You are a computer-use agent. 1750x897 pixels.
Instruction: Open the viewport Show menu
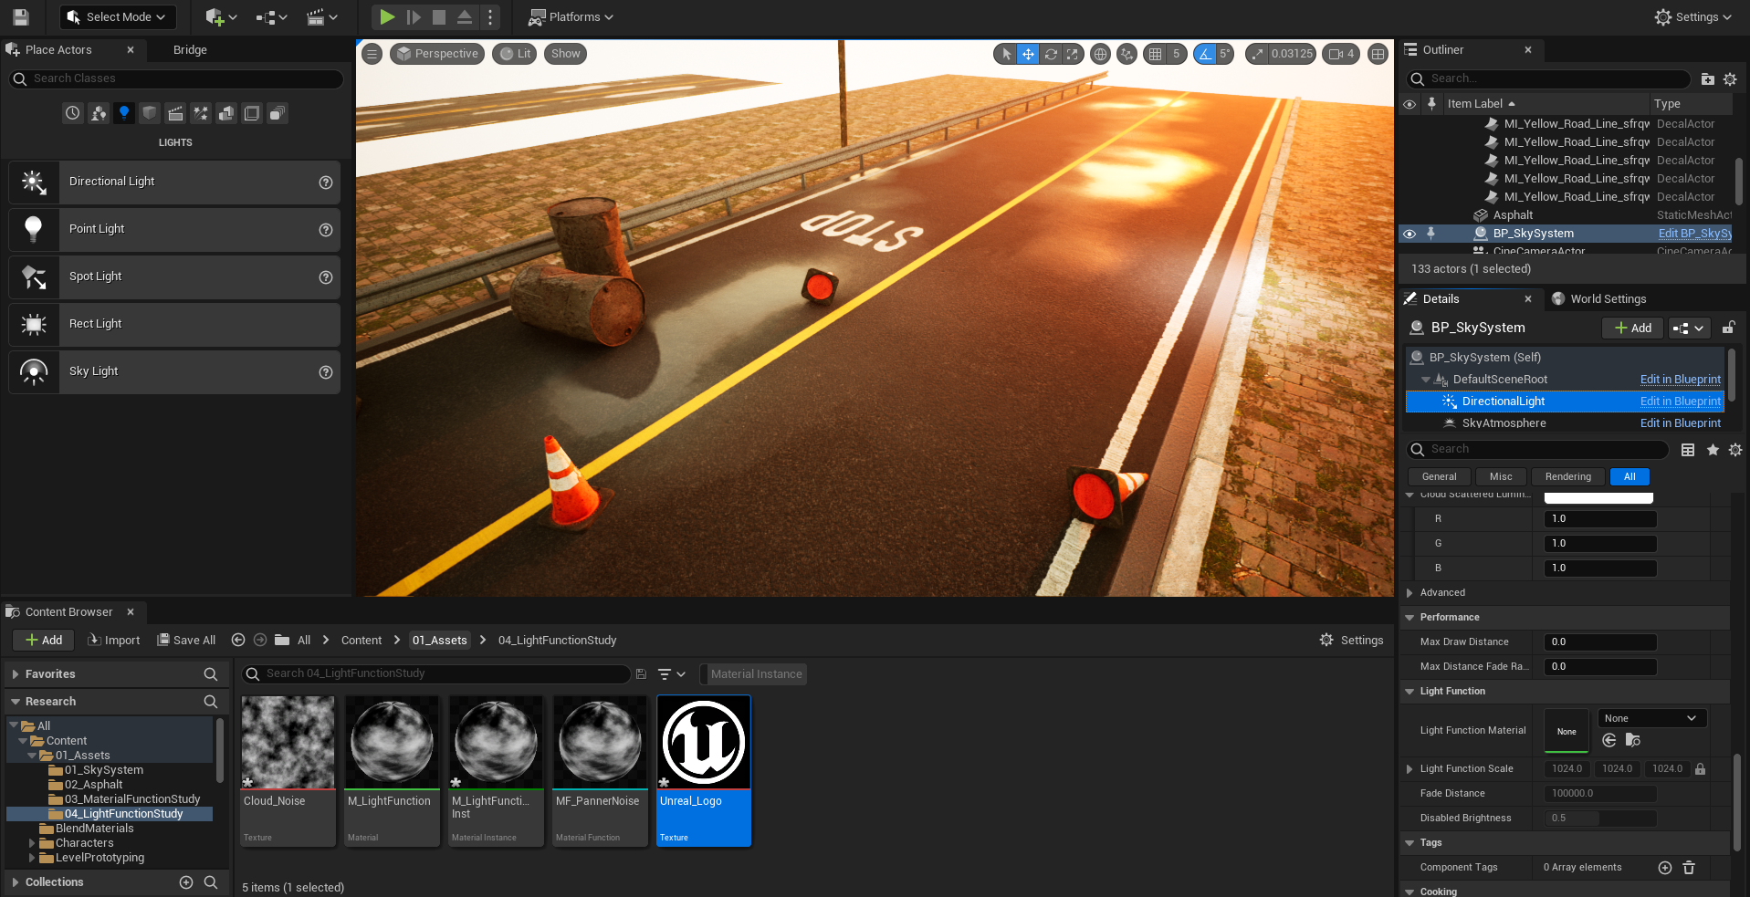pyautogui.click(x=565, y=54)
